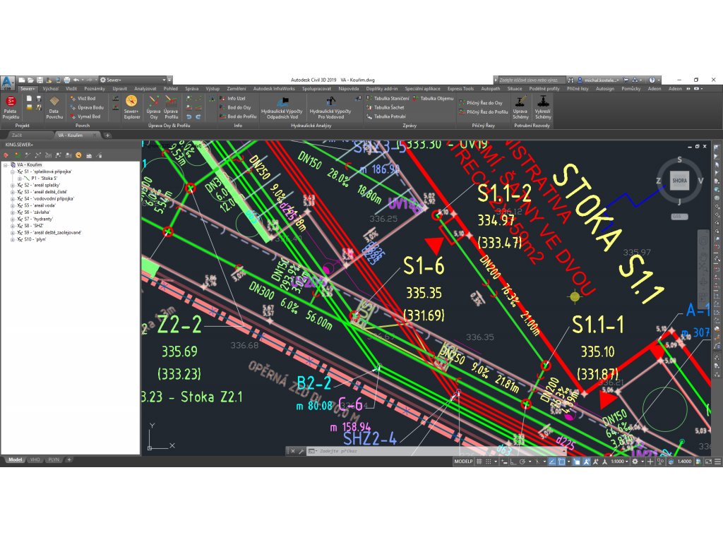Expand the S10 'plyn' node

pyautogui.click(x=13, y=240)
